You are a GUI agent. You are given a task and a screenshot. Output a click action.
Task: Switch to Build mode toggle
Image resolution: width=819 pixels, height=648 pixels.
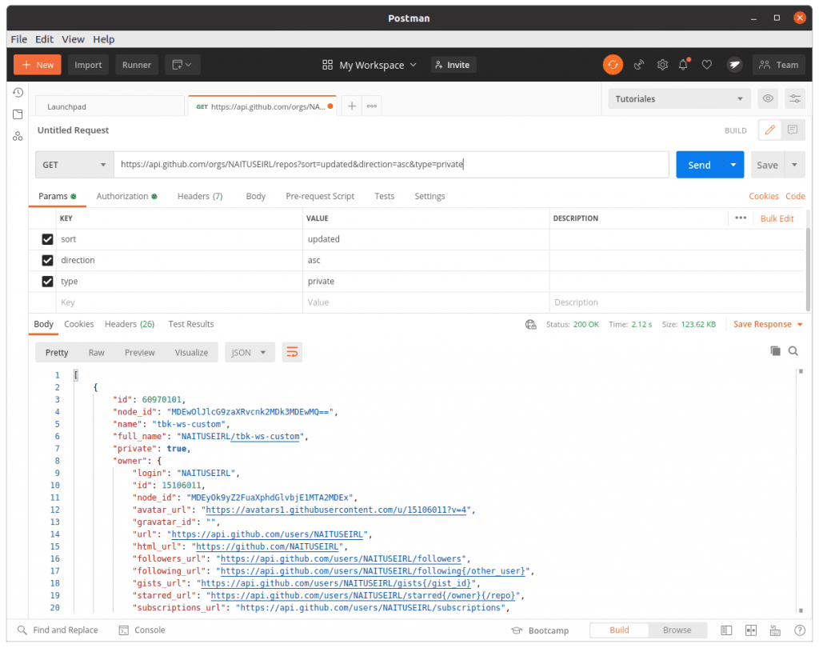620,630
